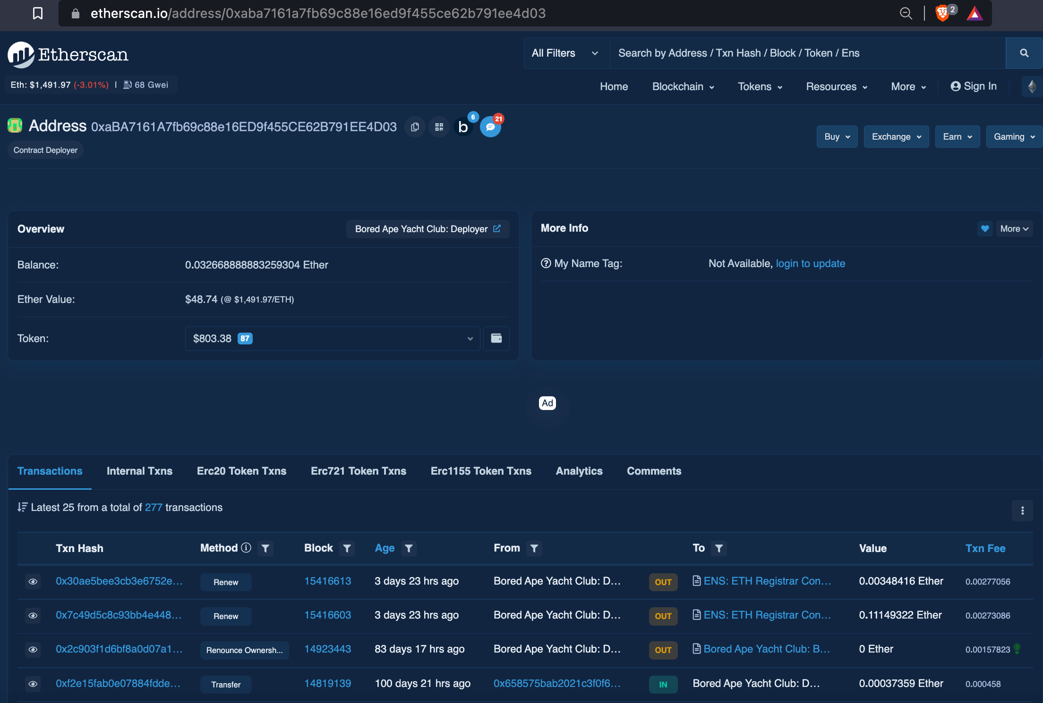Click the Txn Fee column header
1043x703 pixels.
coord(985,548)
